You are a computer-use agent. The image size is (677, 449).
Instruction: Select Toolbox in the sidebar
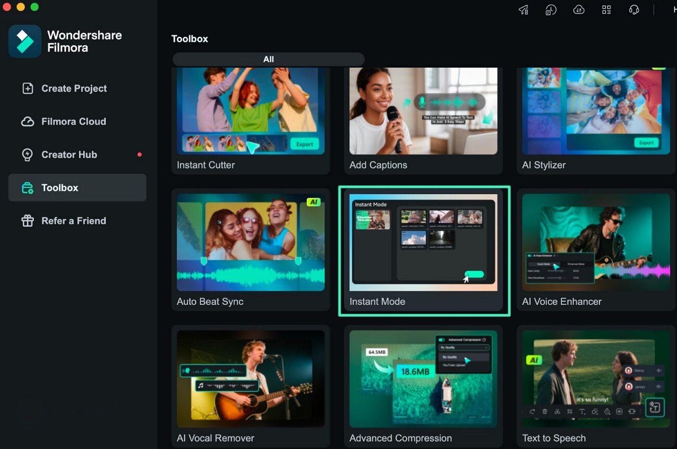(77, 188)
